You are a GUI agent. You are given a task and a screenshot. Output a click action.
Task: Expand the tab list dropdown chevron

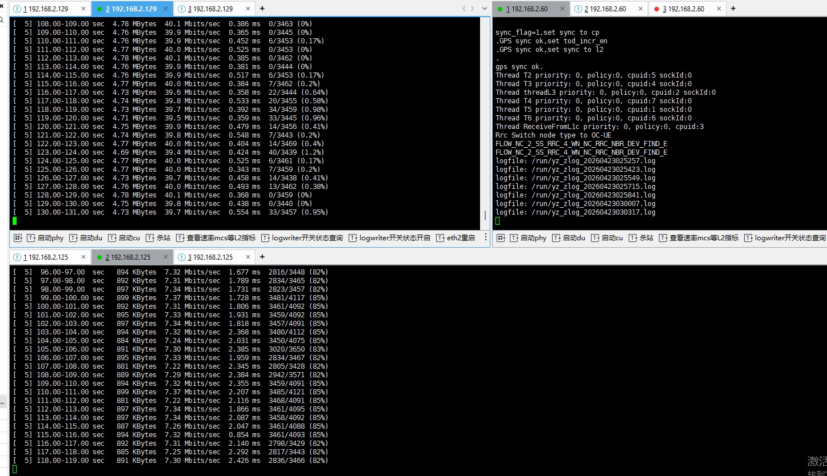(x=485, y=9)
